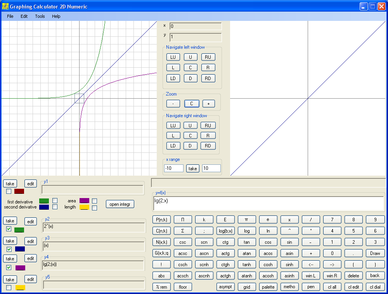Click the yellow y5 color swatch
Image resolution: width=388 pixels, height=294 pixels.
tap(20, 287)
